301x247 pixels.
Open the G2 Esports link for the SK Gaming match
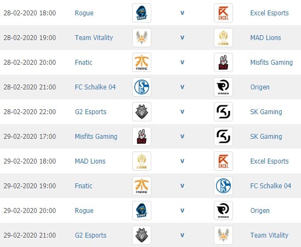pos(90,111)
